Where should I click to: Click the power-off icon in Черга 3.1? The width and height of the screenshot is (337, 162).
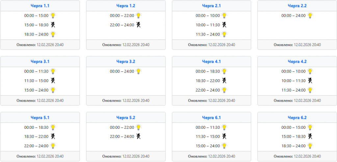click(53, 81)
